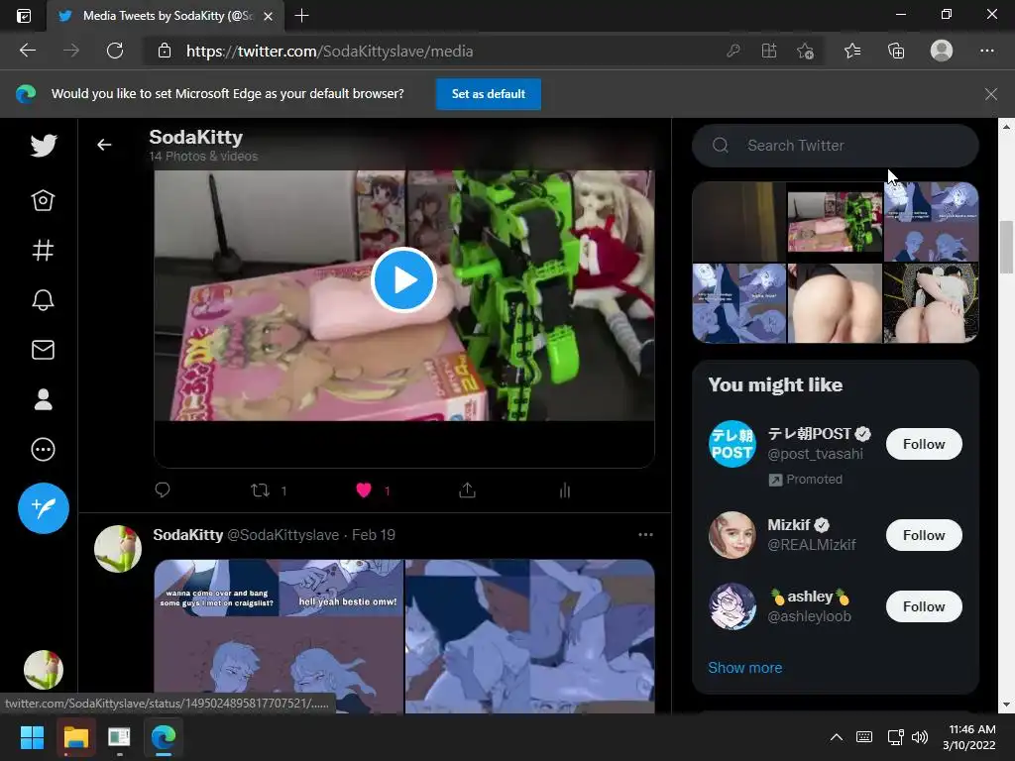Open Windows Start menu
1015x761 pixels.
click(32, 737)
